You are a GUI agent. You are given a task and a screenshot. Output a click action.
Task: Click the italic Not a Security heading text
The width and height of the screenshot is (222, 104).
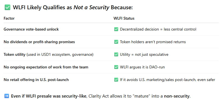pyautogui.click(x=91, y=7)
